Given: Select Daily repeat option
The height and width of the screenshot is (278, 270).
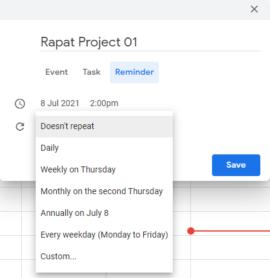Looking at the screenshot, I should tap(104, 148).
